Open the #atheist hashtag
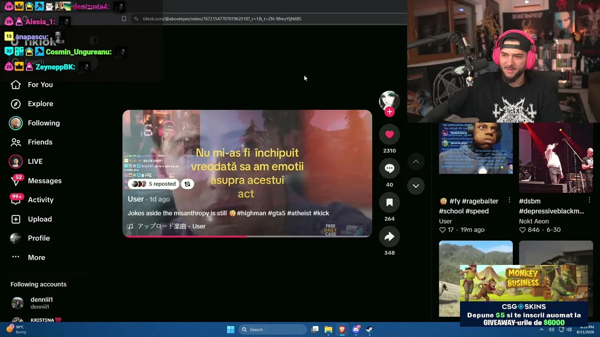 (300, 213)
